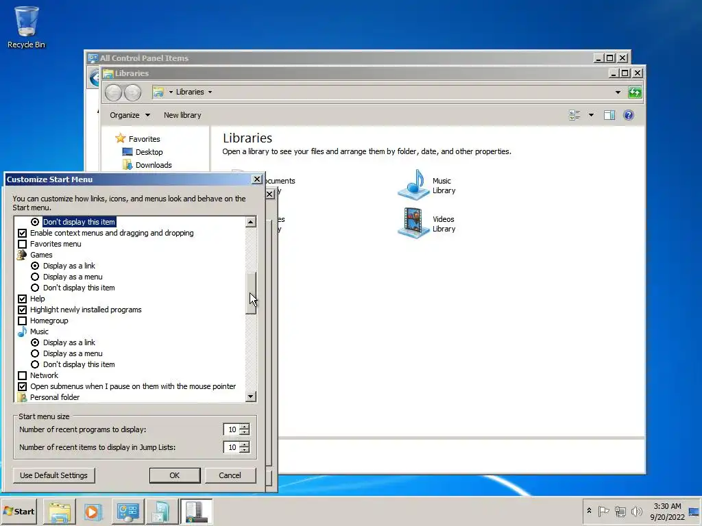Select Games Don't display this item

point(35,288)
